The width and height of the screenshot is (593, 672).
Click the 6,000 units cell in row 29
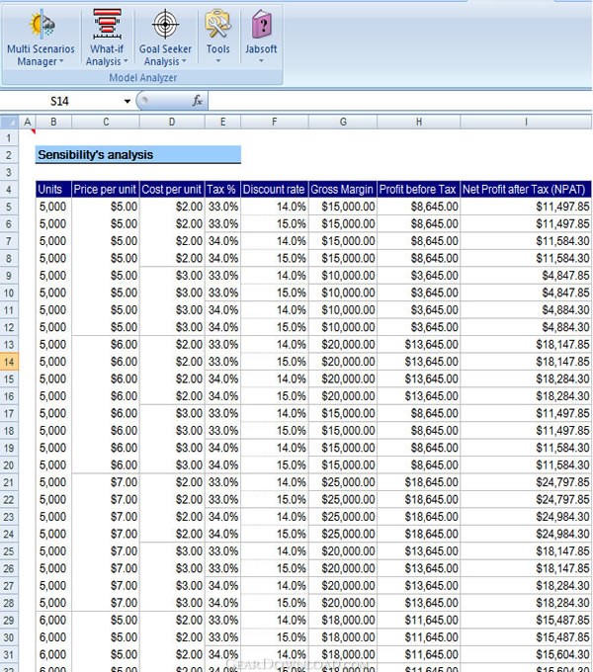coord(53,621)
